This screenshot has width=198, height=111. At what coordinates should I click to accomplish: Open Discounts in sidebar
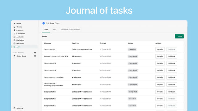point(20,43)
